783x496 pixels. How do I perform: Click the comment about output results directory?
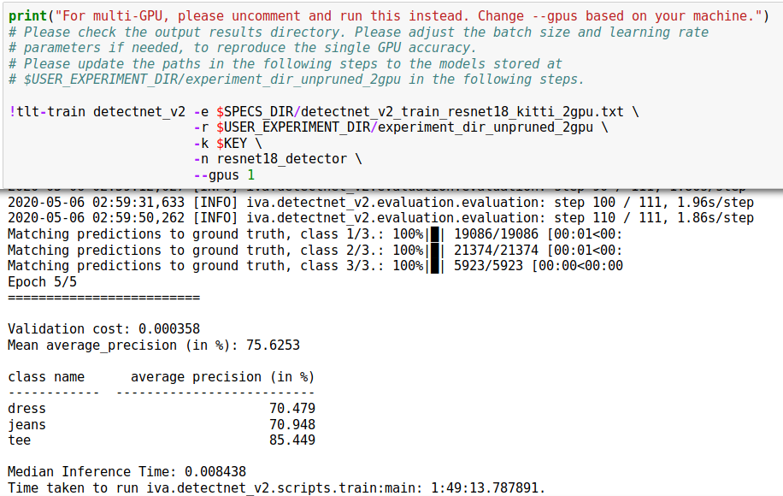click(x=358, y=32)
